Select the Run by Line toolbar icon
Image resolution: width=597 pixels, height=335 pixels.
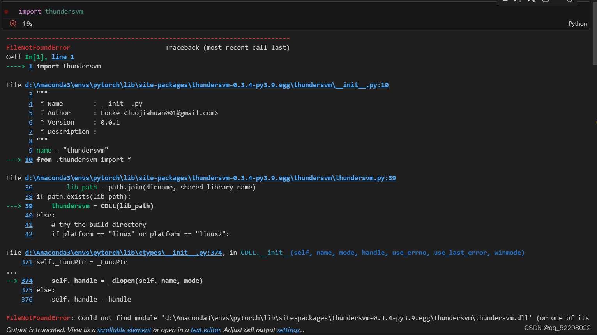(518, 1)
